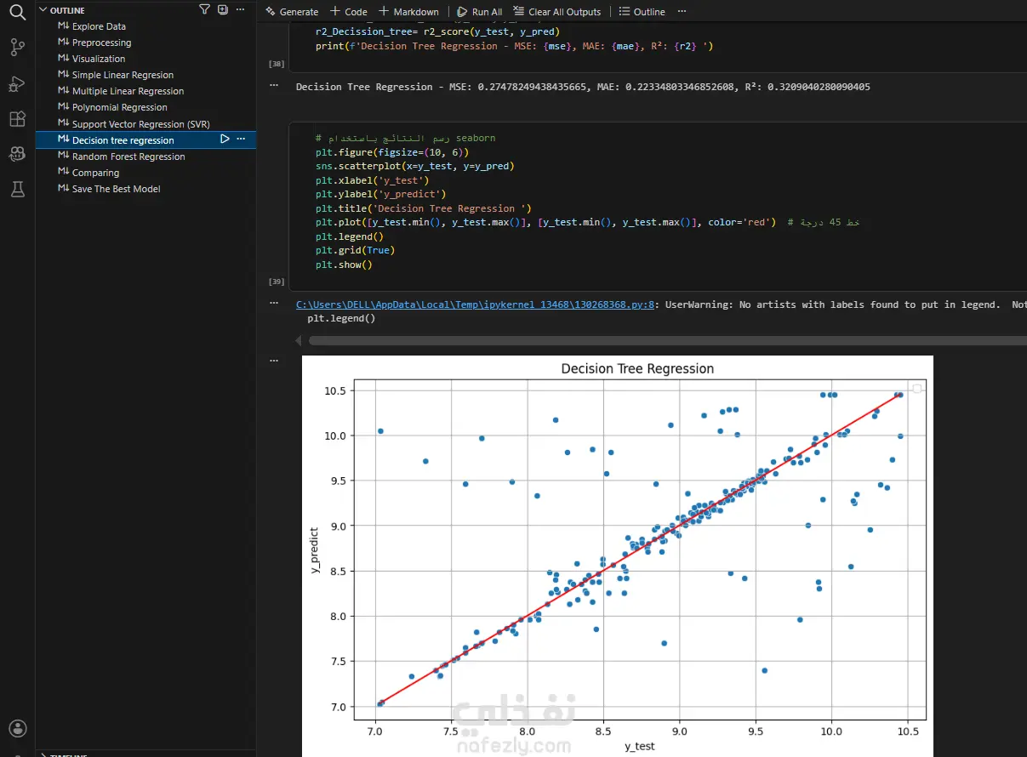Screen dimensions: 1027x757
Task: Open the ipykernel temp file link
Action: [474, 305]
